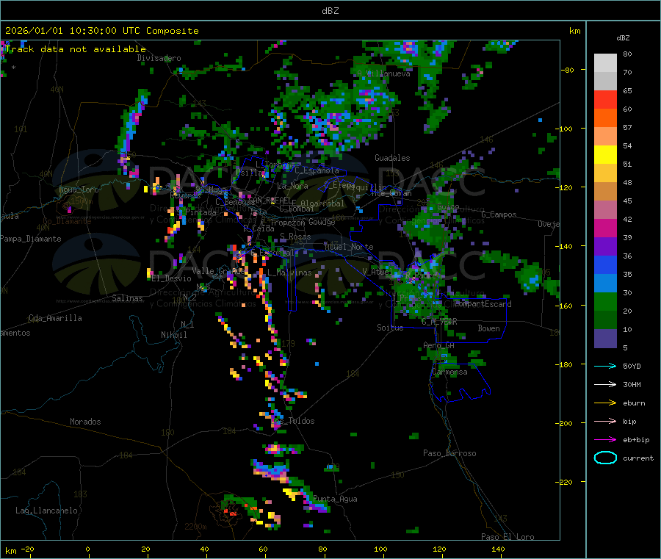661x559 pixels.
Task: Click the 'Atuel_Norte' map label
Action: pos(349,247)
